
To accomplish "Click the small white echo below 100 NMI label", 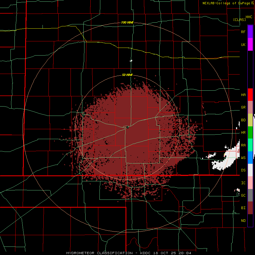I will [x=131, y=61].
